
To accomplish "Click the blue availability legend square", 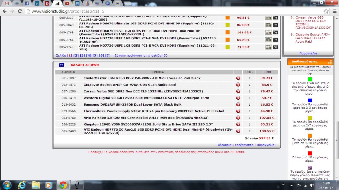I will (x=310, y=100).
